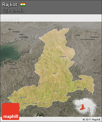The width and height of the screenshot is (102, 122).
Task: Click the India flag icon beside Rajkot
Action: click(23, 5)
